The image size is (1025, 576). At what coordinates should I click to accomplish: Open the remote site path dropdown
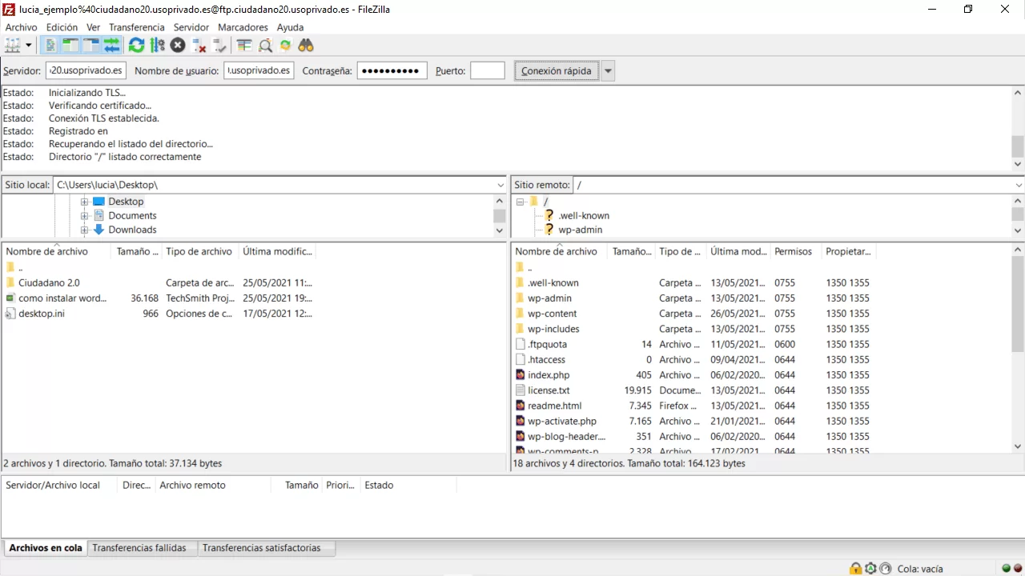pos(1019,185)
